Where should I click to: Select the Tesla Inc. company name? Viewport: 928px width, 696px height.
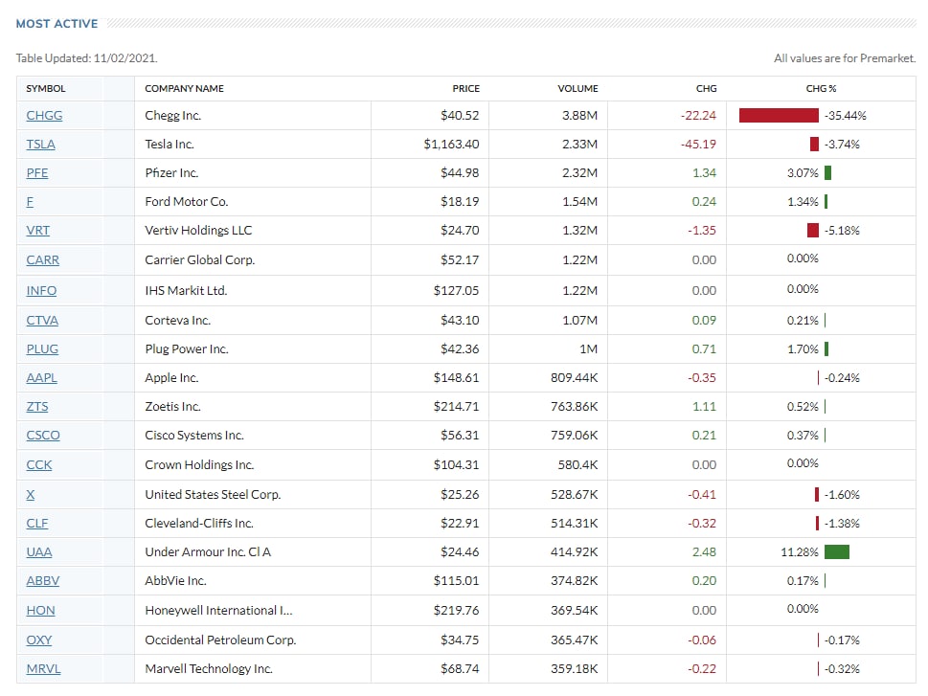click(x=170, y=145)
